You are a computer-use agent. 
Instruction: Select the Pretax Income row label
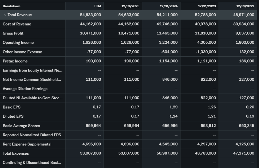pyautogui.click(x=15, y=61)
